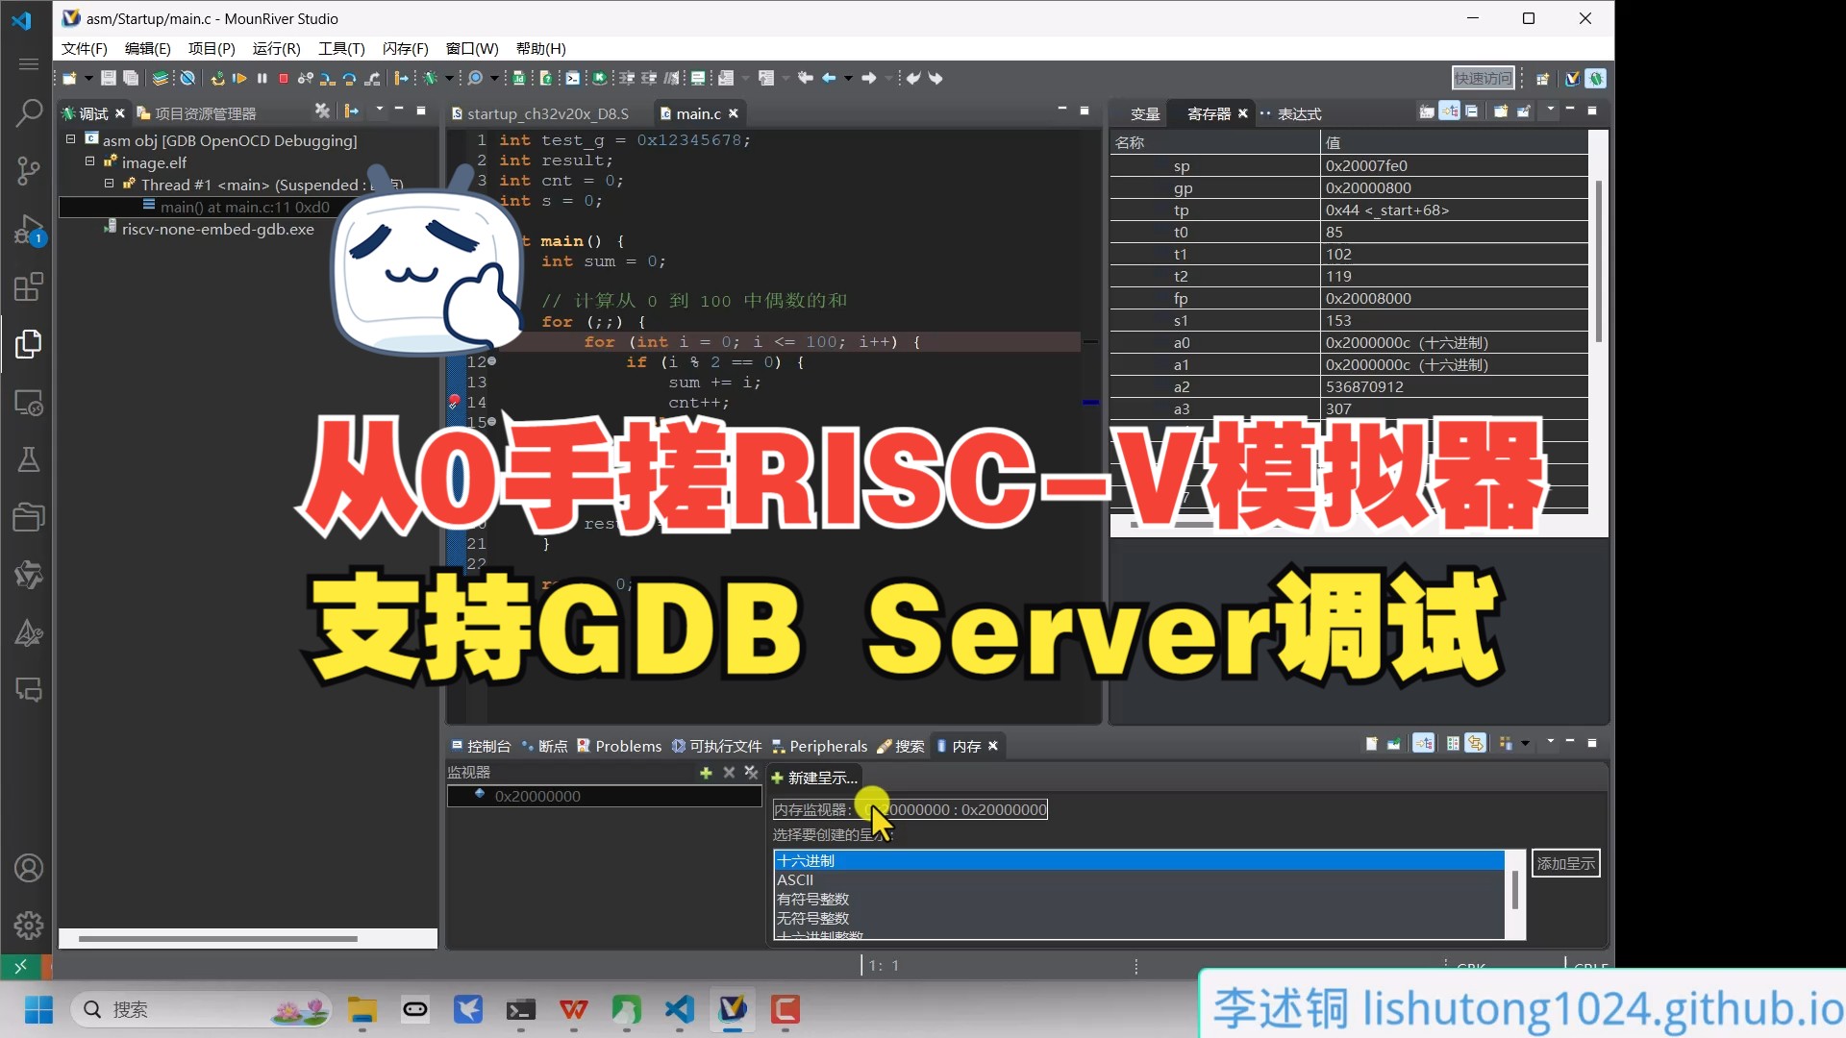The image size is (1846, 1038).
Task: Click the 添加呈示 button
Action: tap(1565, 863)
